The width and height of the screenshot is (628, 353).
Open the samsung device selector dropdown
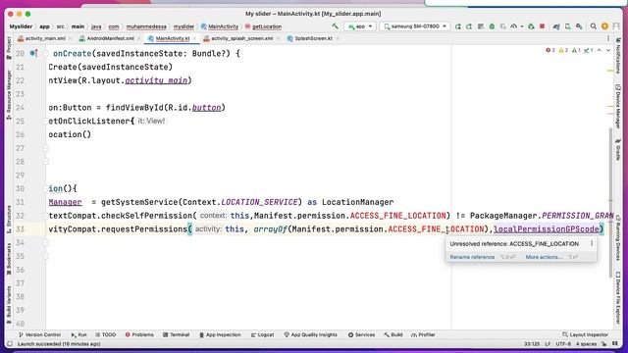tap(414, 26)
